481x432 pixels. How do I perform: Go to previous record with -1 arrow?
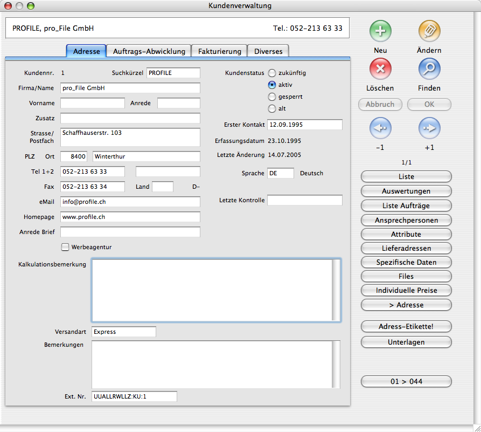380,128
